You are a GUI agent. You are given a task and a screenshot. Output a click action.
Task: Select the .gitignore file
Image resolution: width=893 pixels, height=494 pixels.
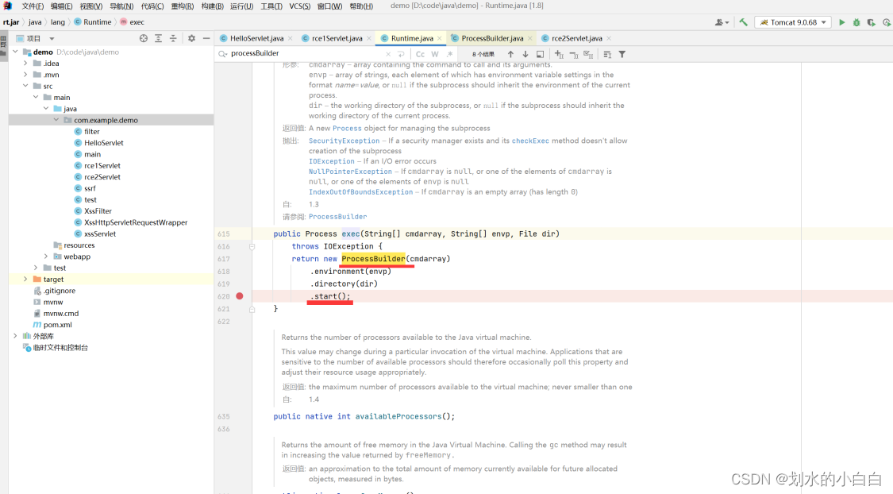click(x=60, y=291)
